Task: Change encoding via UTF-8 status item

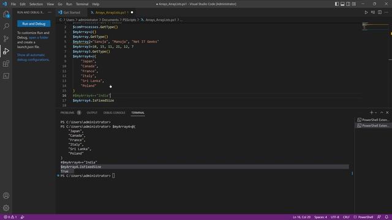Action: (x=335, y=217)
